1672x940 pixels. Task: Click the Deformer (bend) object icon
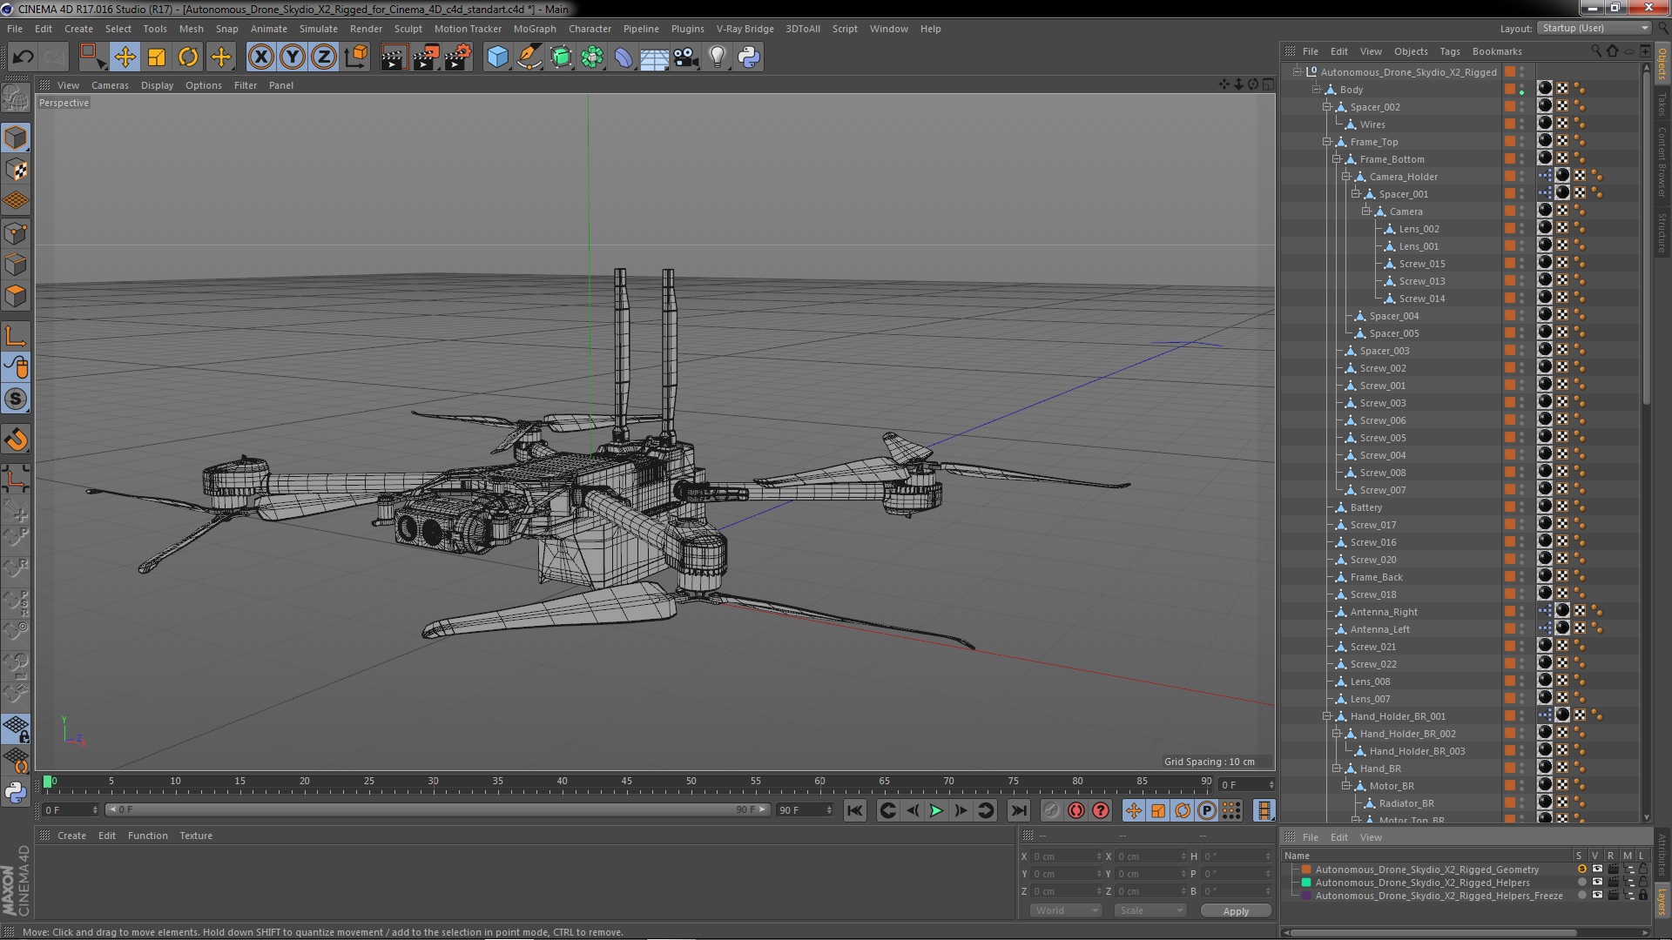point(624,57)
